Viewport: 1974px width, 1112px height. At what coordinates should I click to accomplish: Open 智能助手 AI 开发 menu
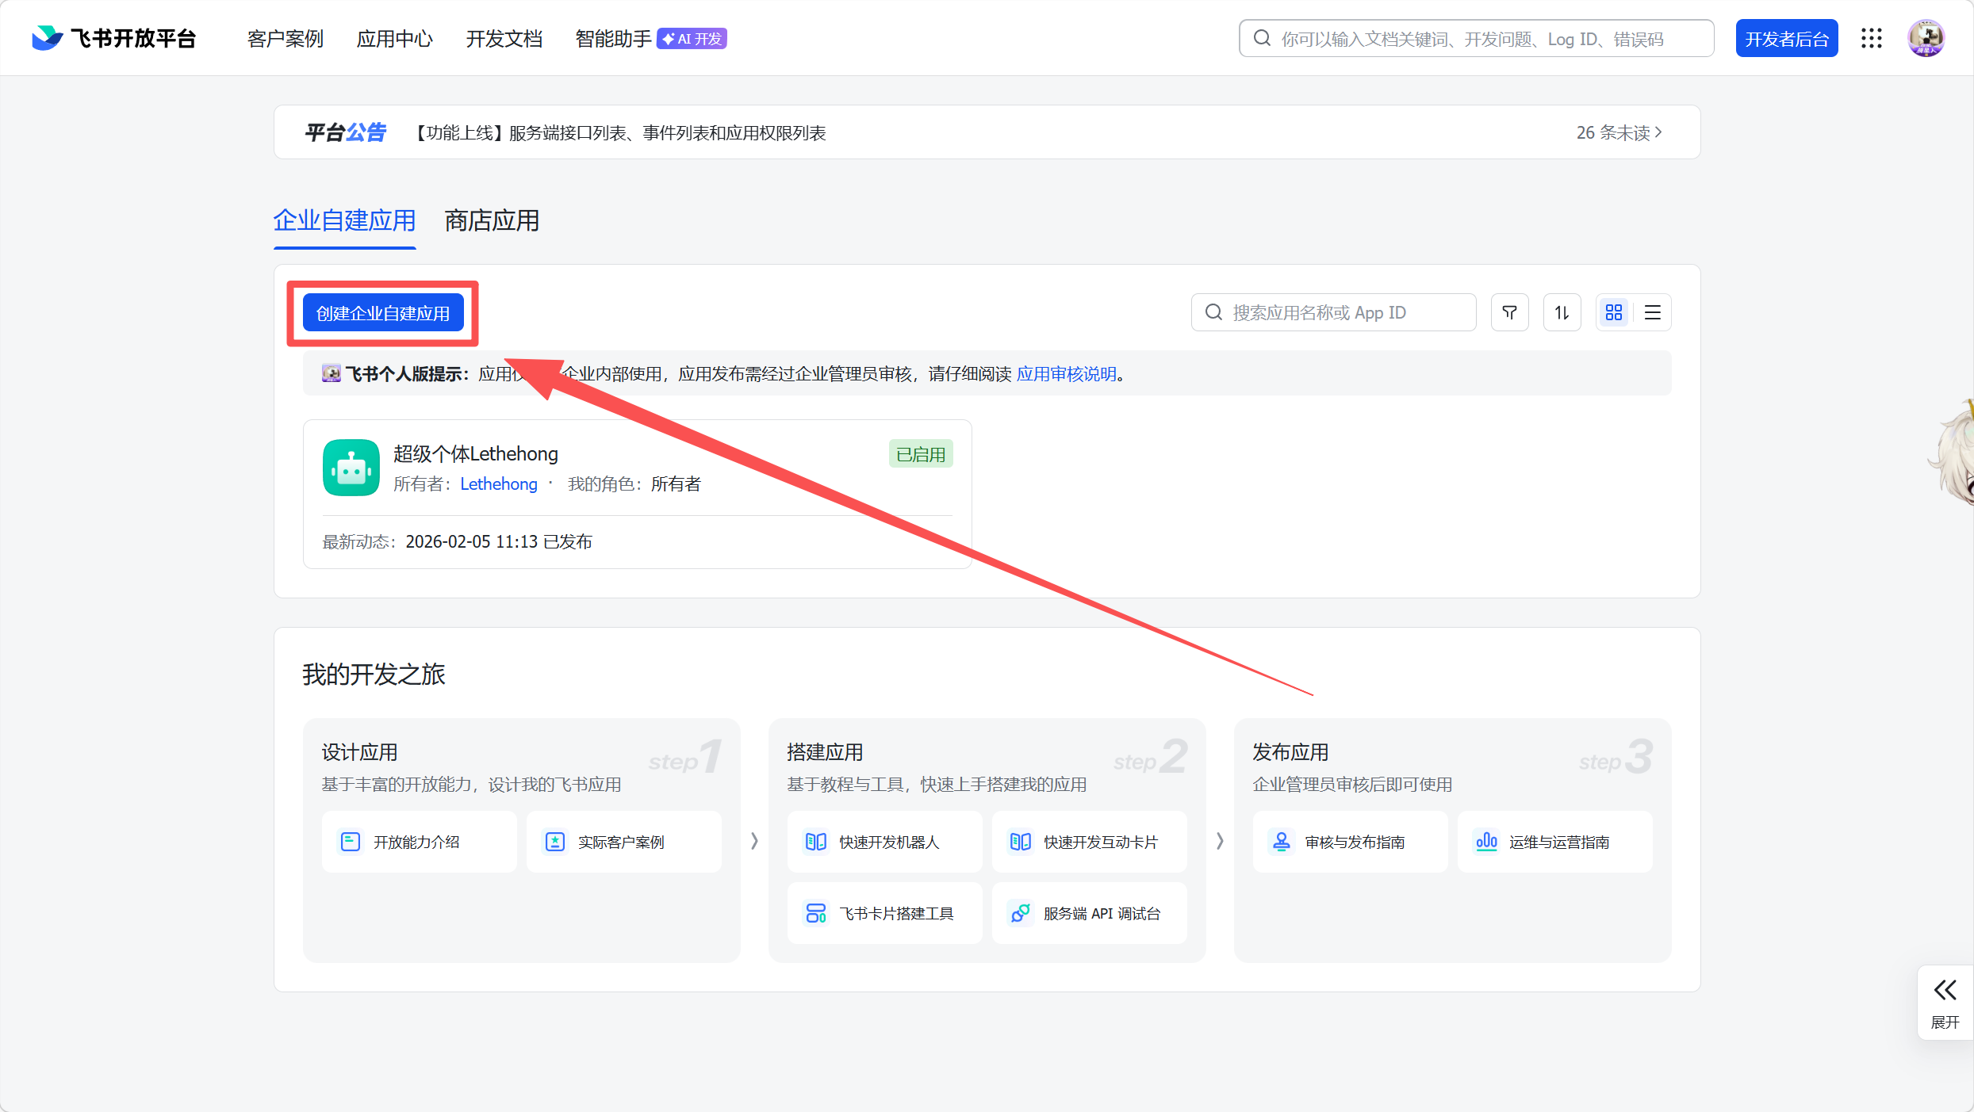pyautogui.click(x=650, y=38)
